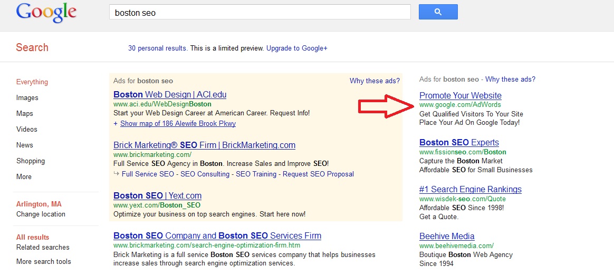Screen dimensions: 614x276
Task: Open Brick Marketing SEO Firm ad title
Action: pyautogui.click(x=205, y=145)
